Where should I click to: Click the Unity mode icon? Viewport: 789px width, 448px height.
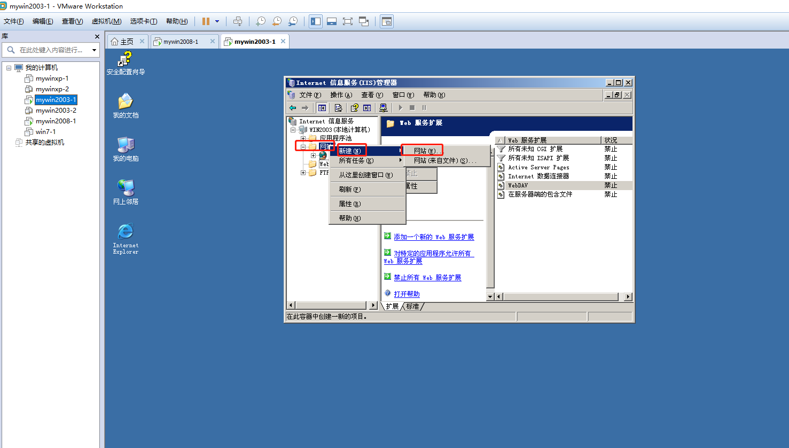point(364,21)
